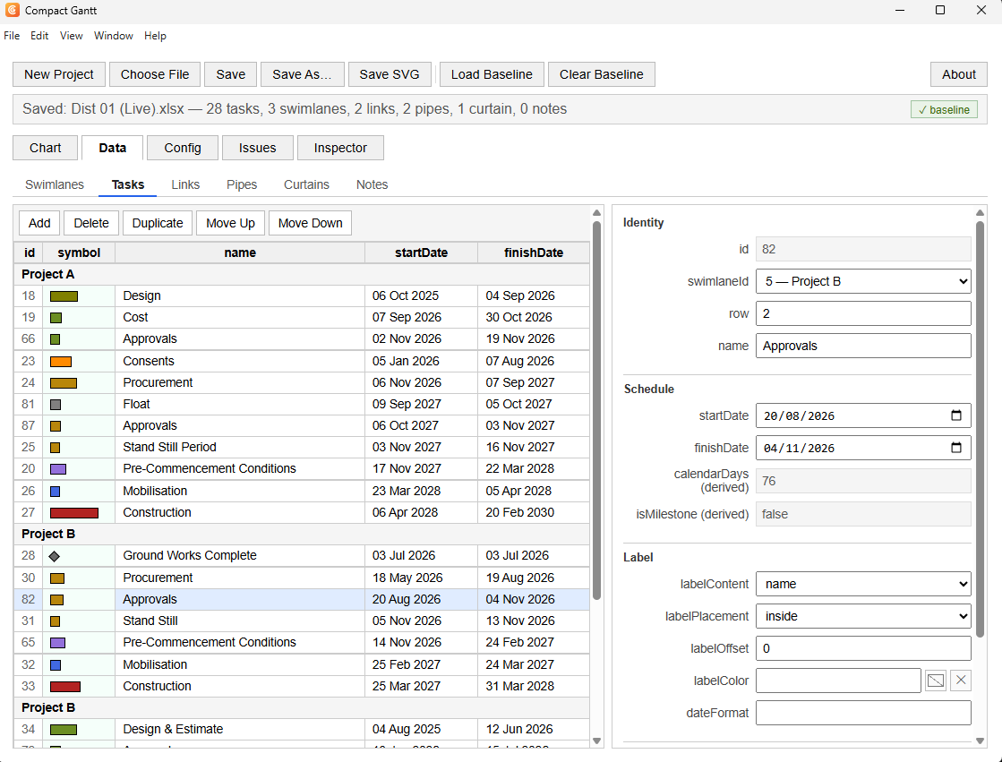
Task: Click the Compact Gantt app icon
Action: [13, 10]
